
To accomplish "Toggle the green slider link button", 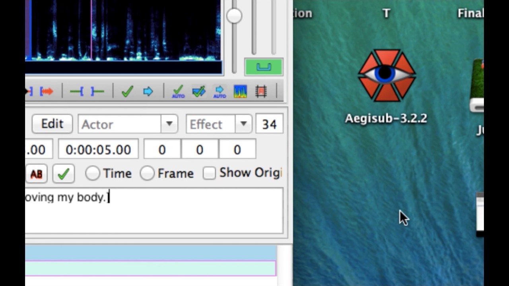I will tap(264, 67).
